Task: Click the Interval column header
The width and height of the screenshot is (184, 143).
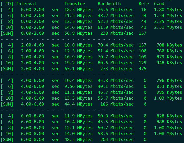Action: coord(26,4)
